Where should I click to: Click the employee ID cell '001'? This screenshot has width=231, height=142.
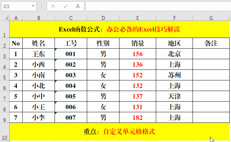click(71, 54)
